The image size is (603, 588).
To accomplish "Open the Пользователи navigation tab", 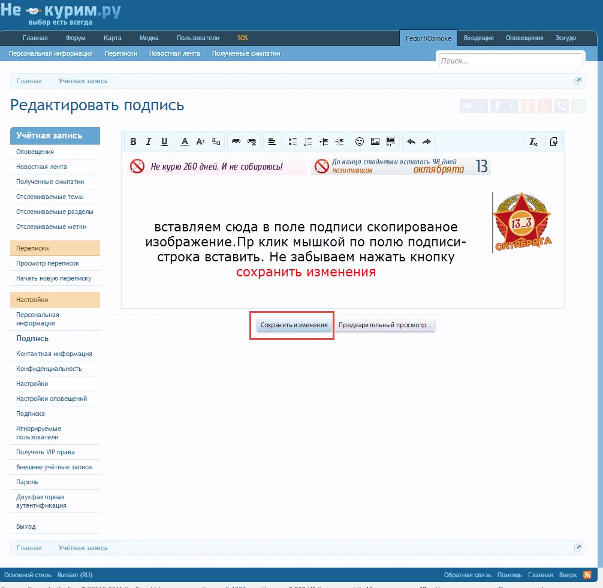I will (x=198, y=38).
